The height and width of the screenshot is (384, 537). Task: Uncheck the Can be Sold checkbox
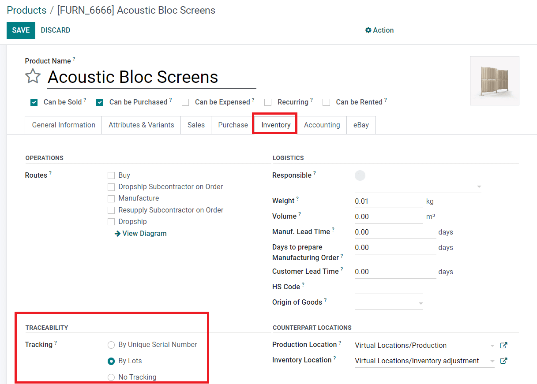coord(34,102)
